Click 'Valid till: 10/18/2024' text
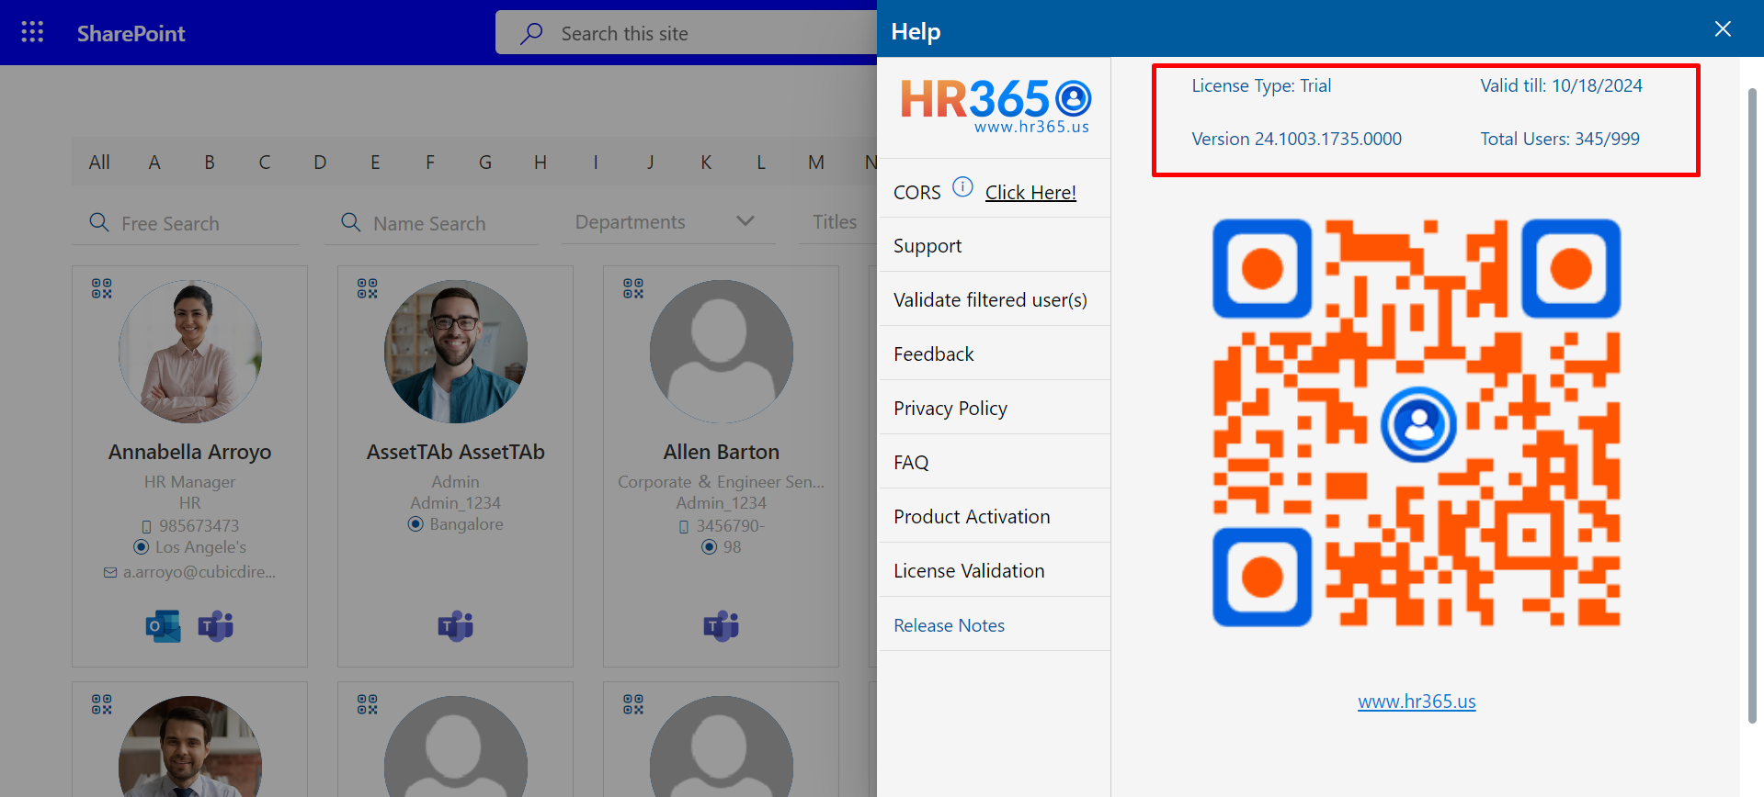 click(1561, 85)
